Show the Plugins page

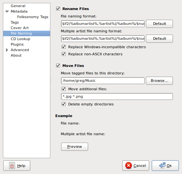17,44
